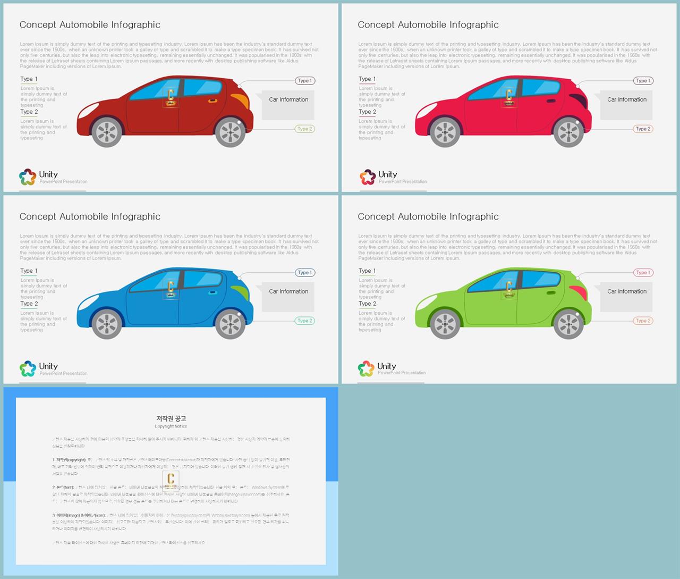The image size is (680, 579).
Task: Select Car Information box on dark red car slide
Action: coord(288,105)
